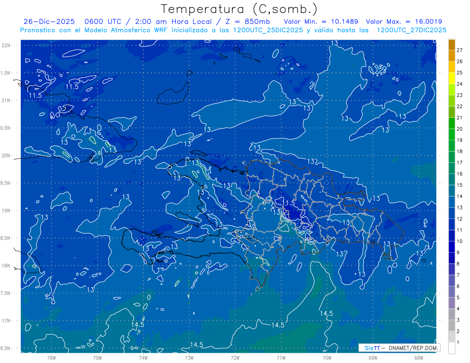Click the 73W longitude axis label
The height and width of the screenshot is (363, 470).
[x=189, y=358]
